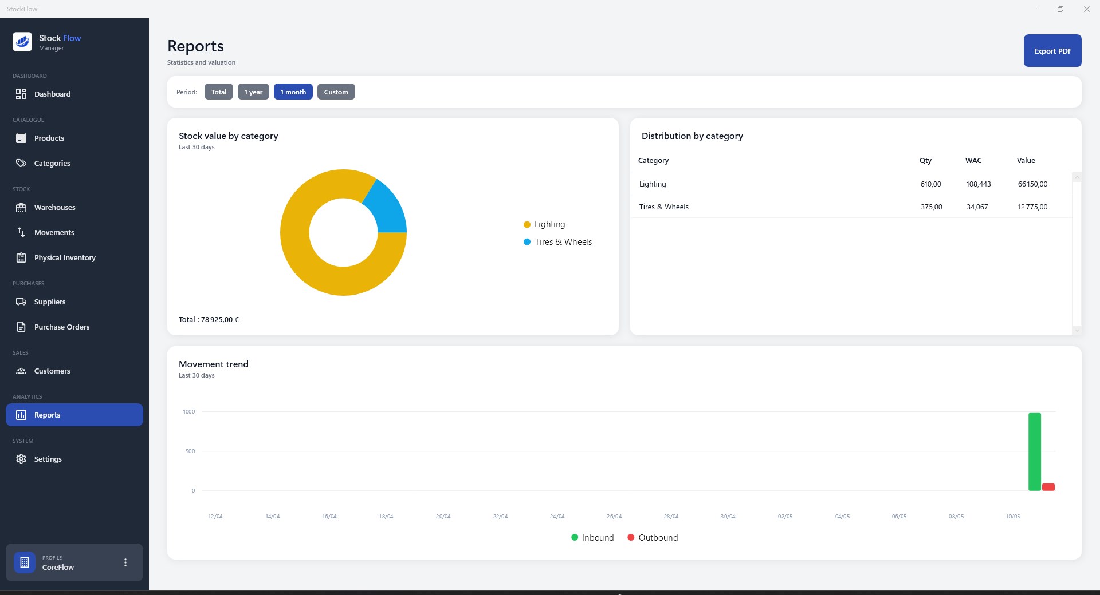Screen dimensions: 1100x595
Task: Export the report as PDF
Action: (x=1052, y=51)
